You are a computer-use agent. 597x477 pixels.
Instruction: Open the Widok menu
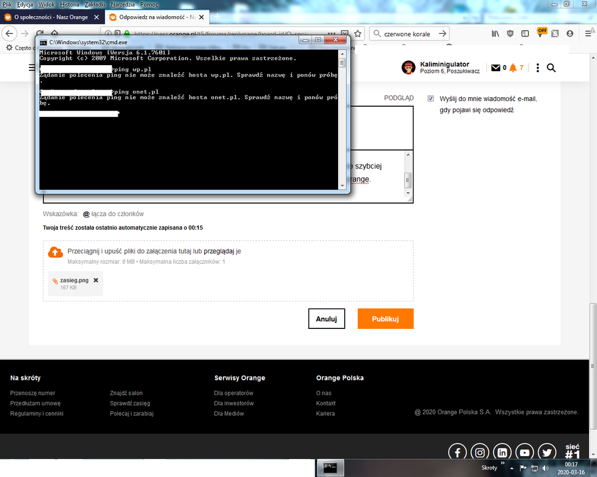(x=47, y=5)
